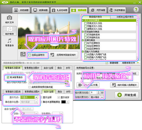
Task: Select the 相片特效 sidebar icon
Action: pos(10,29)
